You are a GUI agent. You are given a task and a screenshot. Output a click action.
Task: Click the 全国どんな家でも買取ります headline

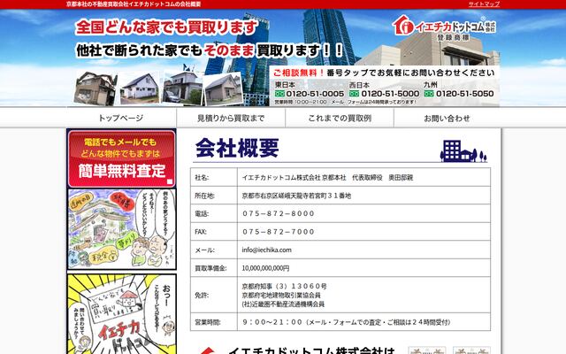click(166, 27)
